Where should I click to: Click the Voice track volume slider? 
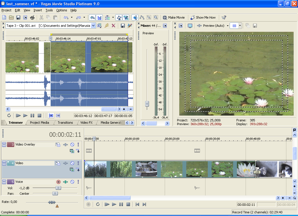click(x=58, y=188)
